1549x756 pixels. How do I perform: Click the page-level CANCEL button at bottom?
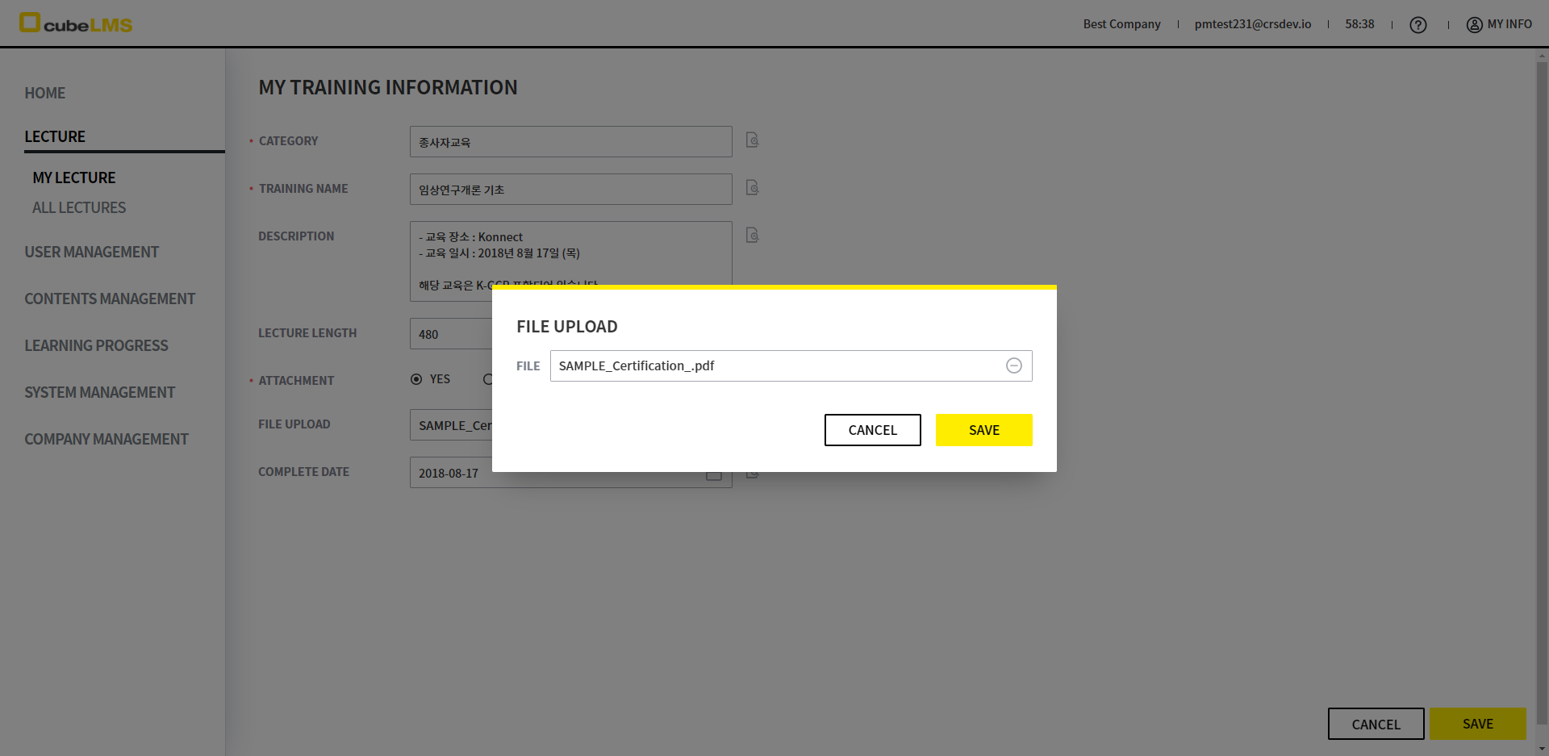[x=1376, y=724]
